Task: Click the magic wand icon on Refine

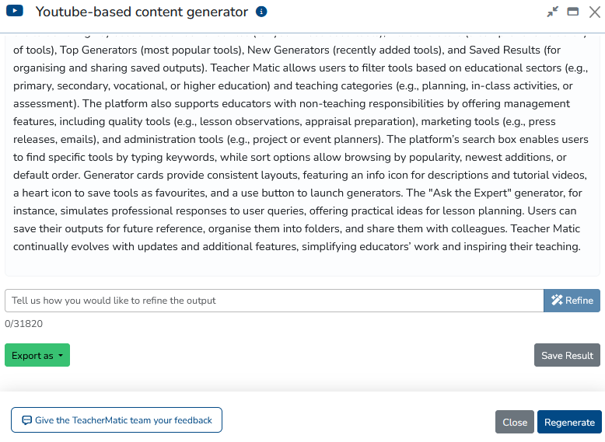Action: tap(557, 301)
